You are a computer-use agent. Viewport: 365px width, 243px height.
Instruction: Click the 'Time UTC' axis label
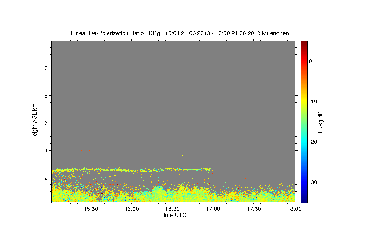tap(173, 215)
